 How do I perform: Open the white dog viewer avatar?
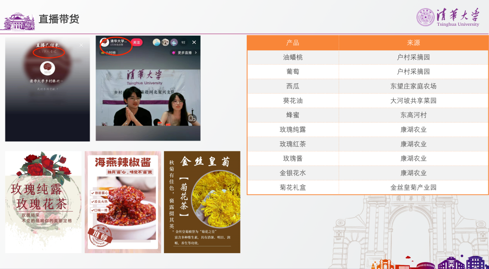tap(165, 42)
